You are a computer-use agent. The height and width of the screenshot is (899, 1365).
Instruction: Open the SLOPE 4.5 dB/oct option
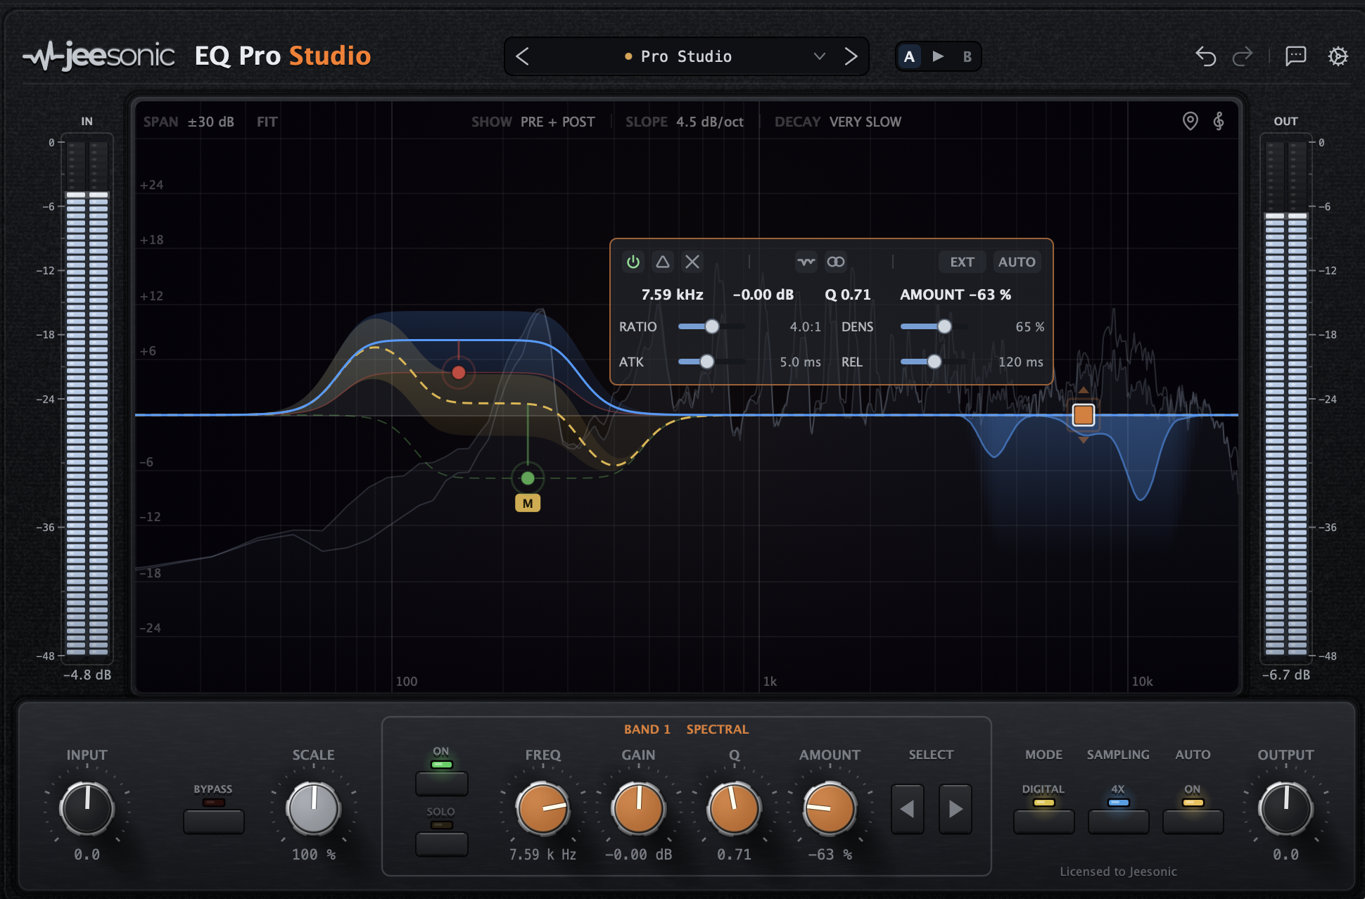pyautogui.click(x=685, y=122)
